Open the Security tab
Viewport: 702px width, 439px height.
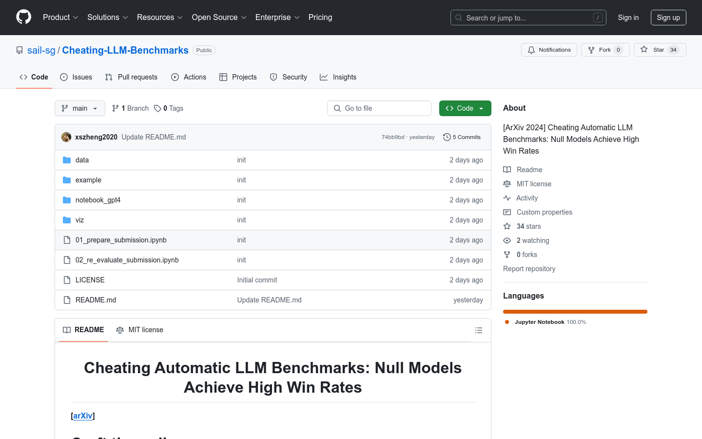click(x=289, y=77)
